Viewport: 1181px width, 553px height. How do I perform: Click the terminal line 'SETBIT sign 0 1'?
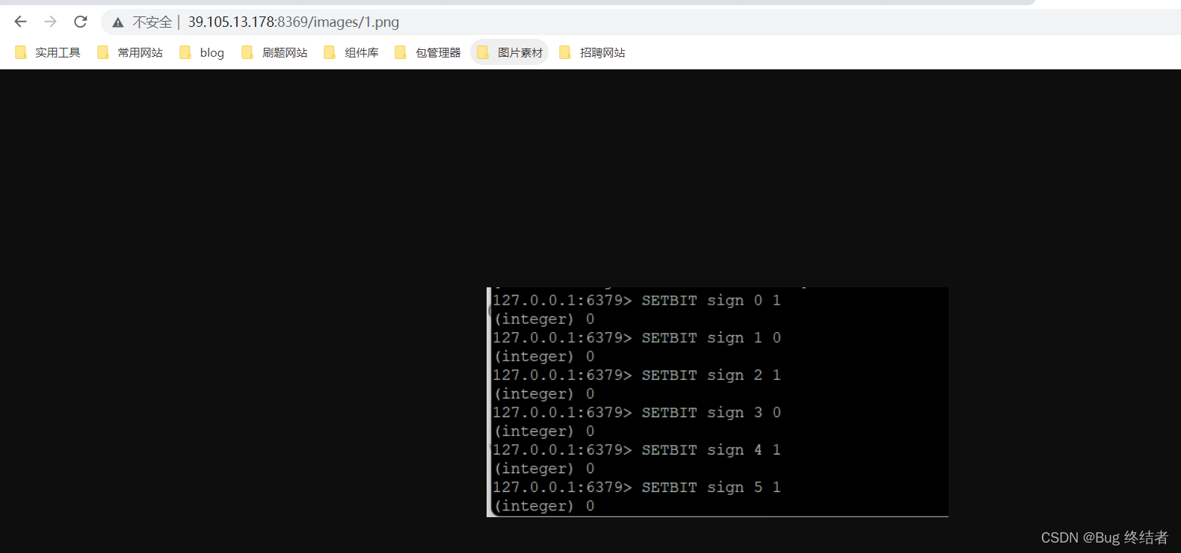click(712, 301)
